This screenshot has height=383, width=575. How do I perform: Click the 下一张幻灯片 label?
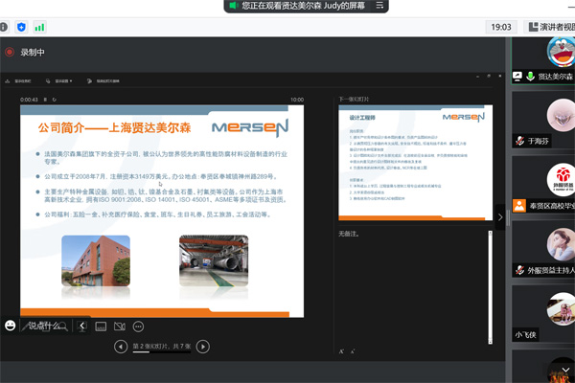tap(354, 99)
